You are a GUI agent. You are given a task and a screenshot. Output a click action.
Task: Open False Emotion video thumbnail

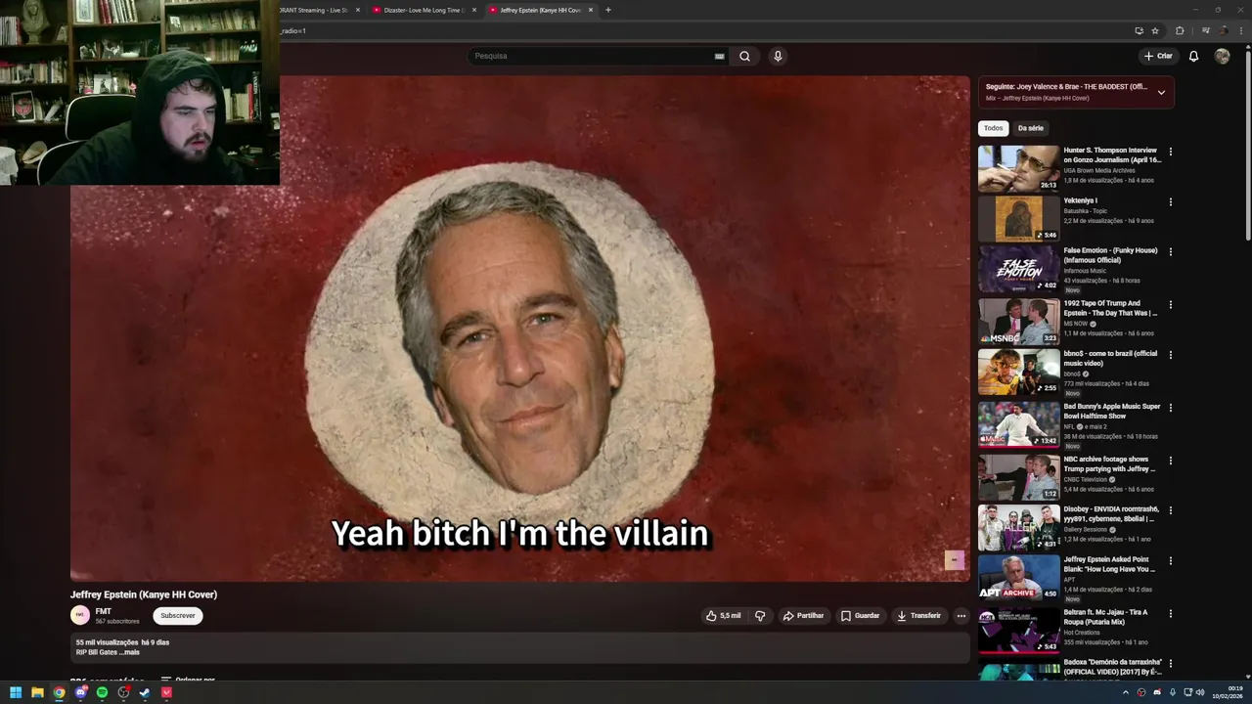pyautogui.click(x=1019, y=269)
